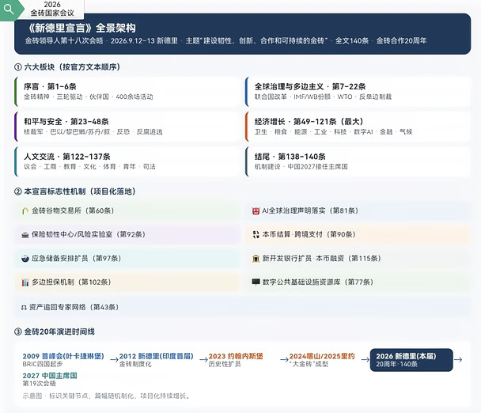Select 2009 首峰会(叶卡捷琳堡) timeline node

[63, 356]
